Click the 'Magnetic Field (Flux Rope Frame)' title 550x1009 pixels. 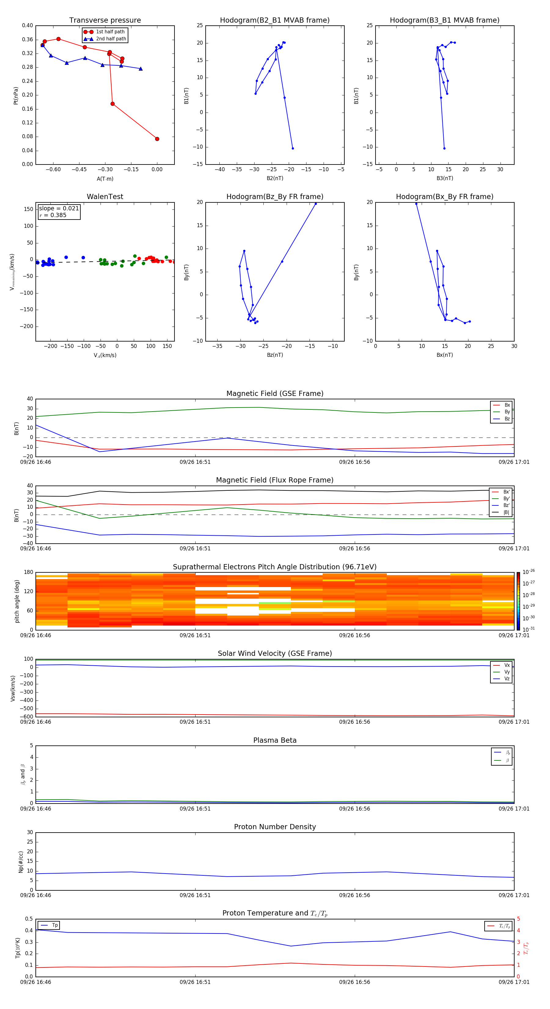pos(274,480)
